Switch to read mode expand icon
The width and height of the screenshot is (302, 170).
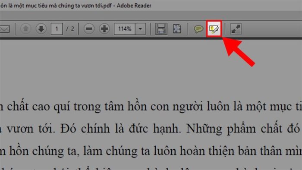[236, 29]
